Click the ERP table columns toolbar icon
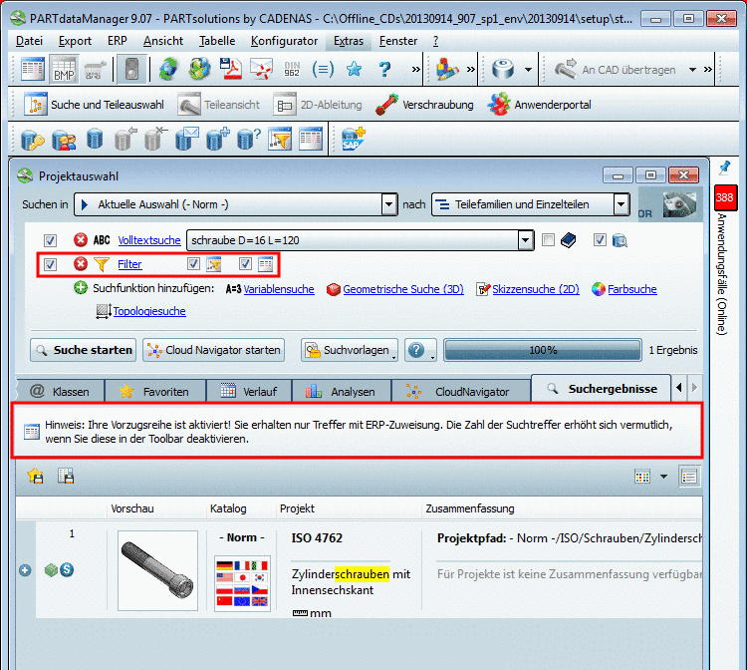The width and height of the screenshot is (747, 670). pos(311,139)
